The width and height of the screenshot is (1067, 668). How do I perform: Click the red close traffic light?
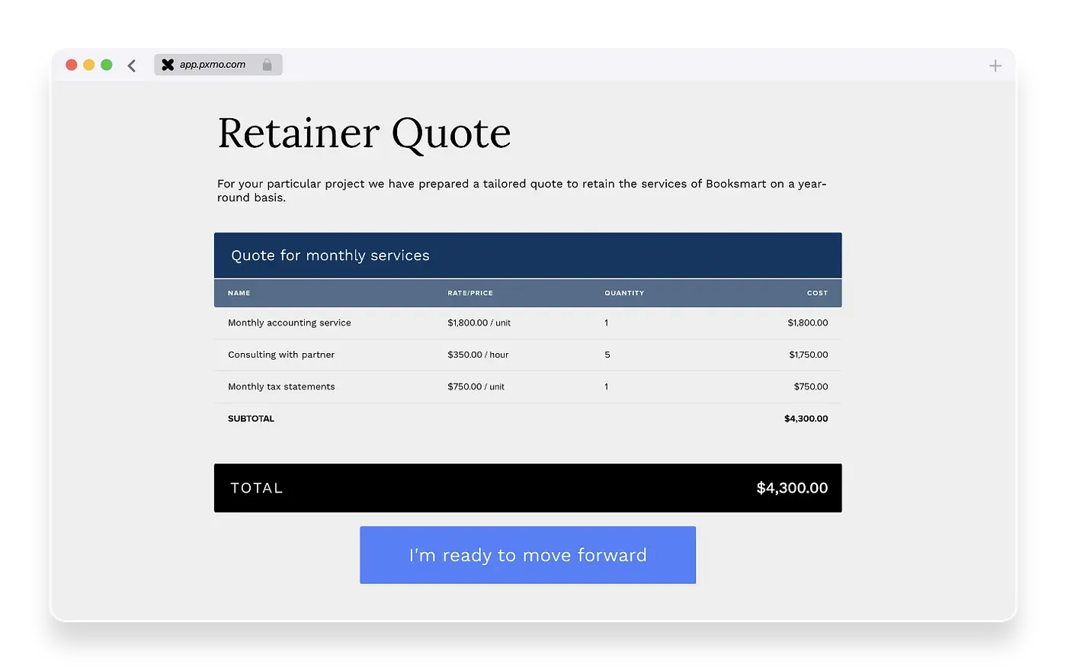pos(70,65)
